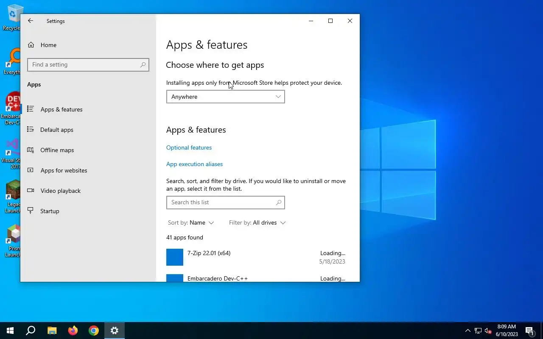Open the Anywhere app source dropdown
This screenshot has width=543, height=339.
point(225,97)
